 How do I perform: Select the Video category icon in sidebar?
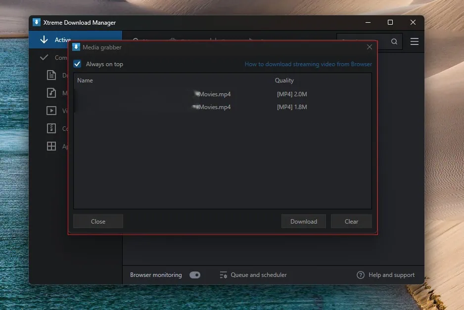point(51,111)
